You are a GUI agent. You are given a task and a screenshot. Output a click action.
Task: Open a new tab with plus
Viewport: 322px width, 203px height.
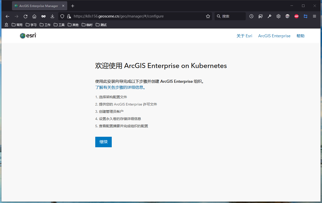(x=72, y=6)
